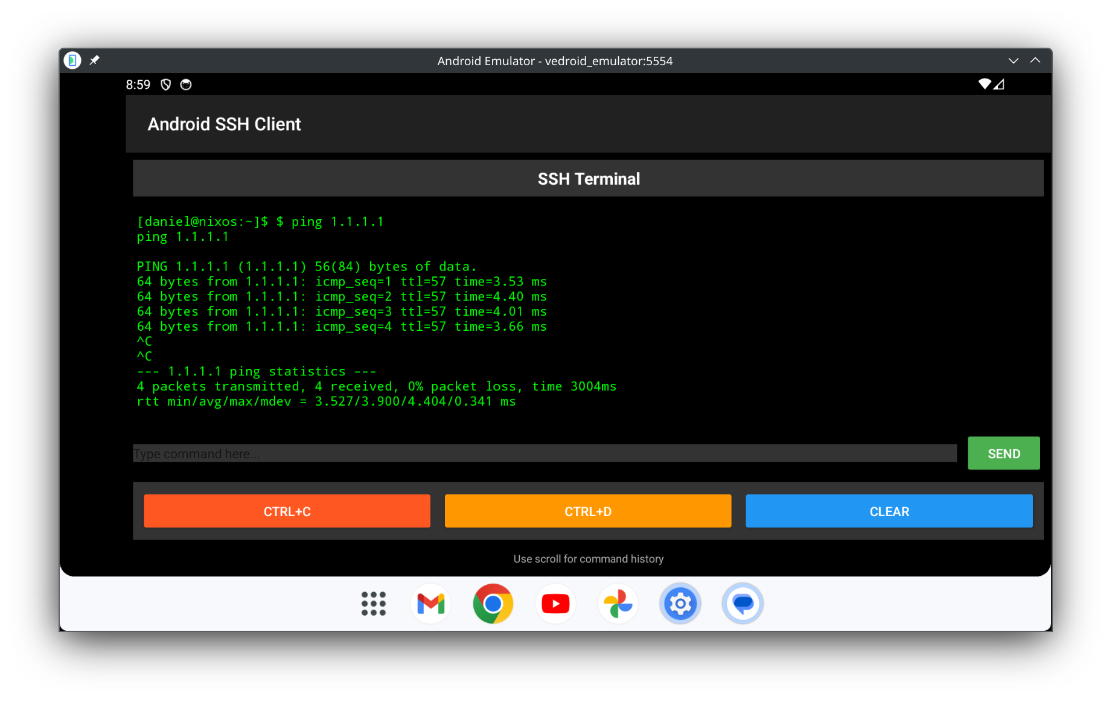Send interrupt with the CTRL+C button
The image size is (1112, 702).
(x=287, y=511)
